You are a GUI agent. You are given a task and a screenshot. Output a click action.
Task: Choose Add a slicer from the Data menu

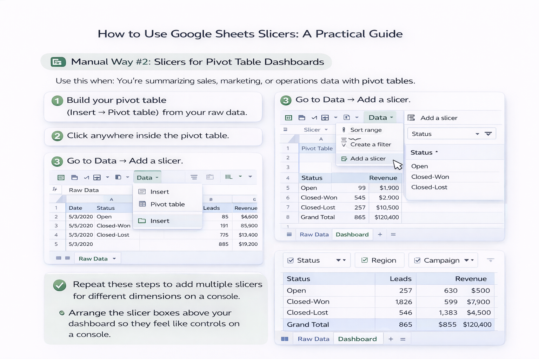370,158
